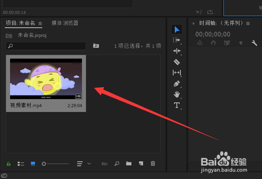Image resolution: width=262 pixels, height=179 pixels.
Task: Select the Type tool
Action: [177, 105]
